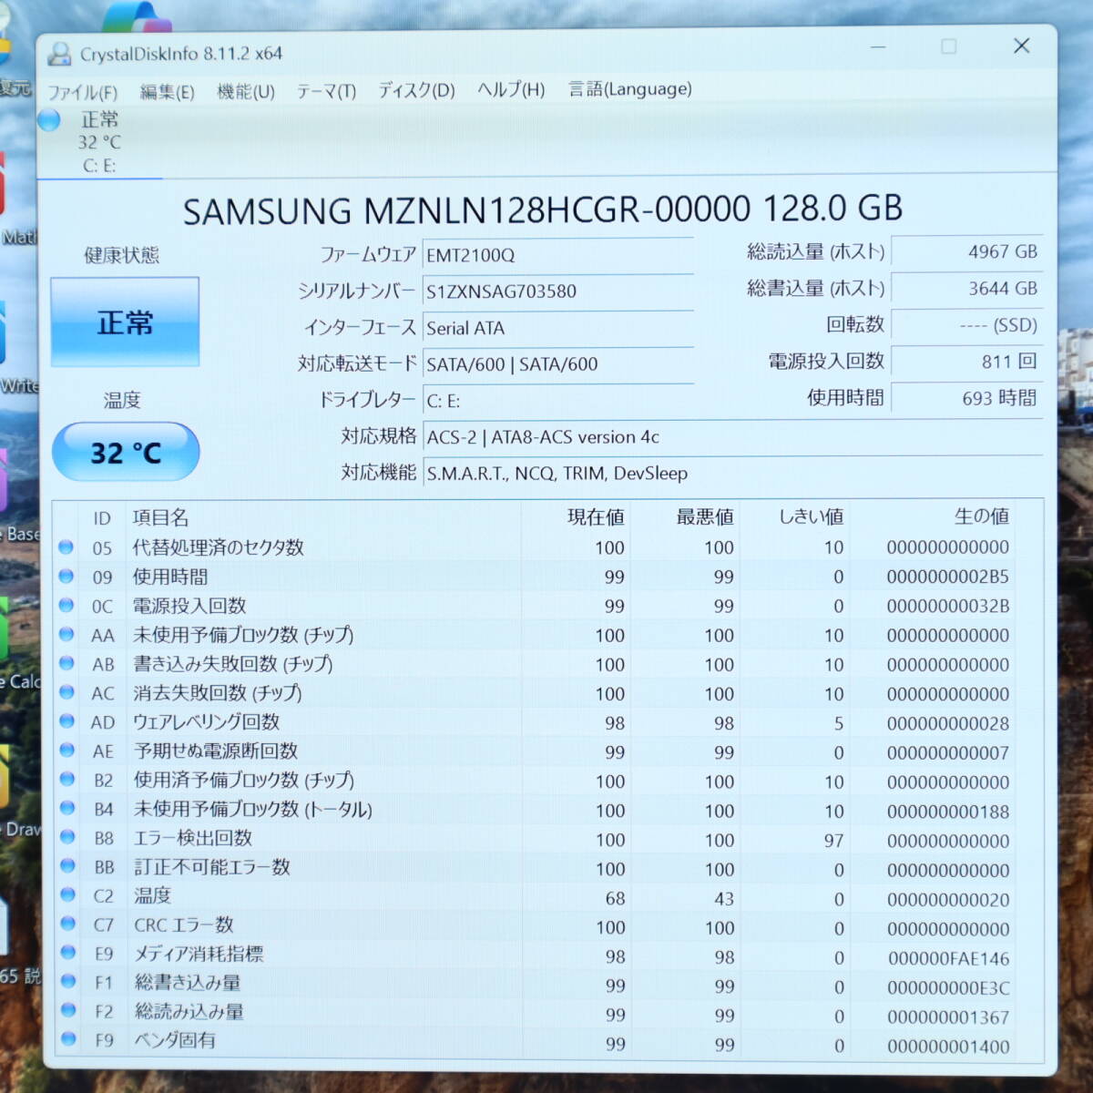The height and width of the screenshot is (1093, 1093).
Task: Click the 生の値 column header
Action: [982, 516]
